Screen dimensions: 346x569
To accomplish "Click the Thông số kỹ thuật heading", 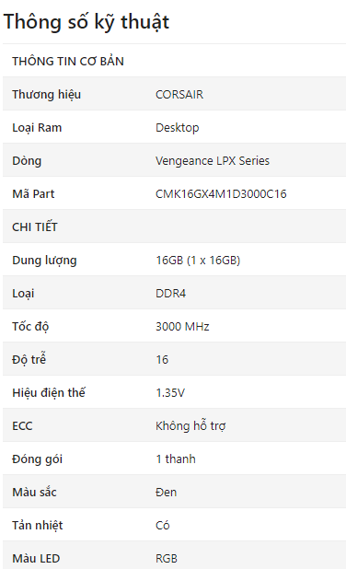I will (86, 22).
